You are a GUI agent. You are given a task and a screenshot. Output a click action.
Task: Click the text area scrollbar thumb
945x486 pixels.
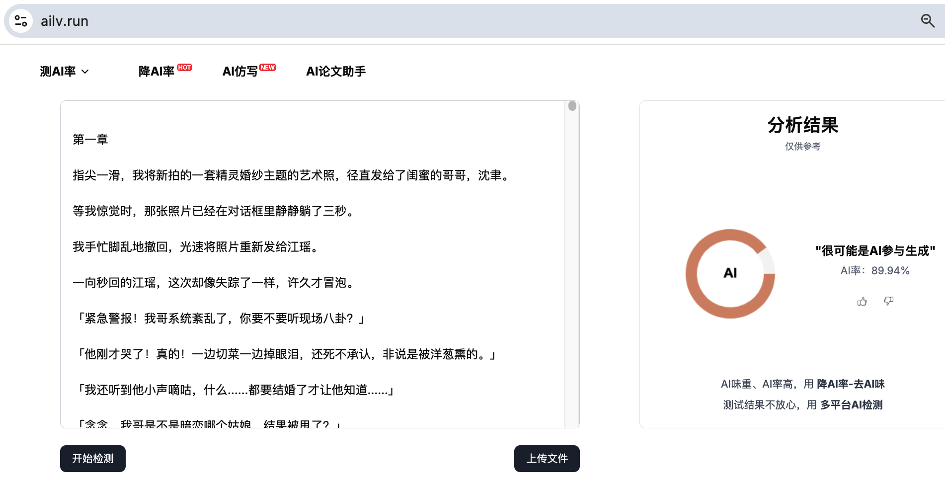[x=572, y=106]
